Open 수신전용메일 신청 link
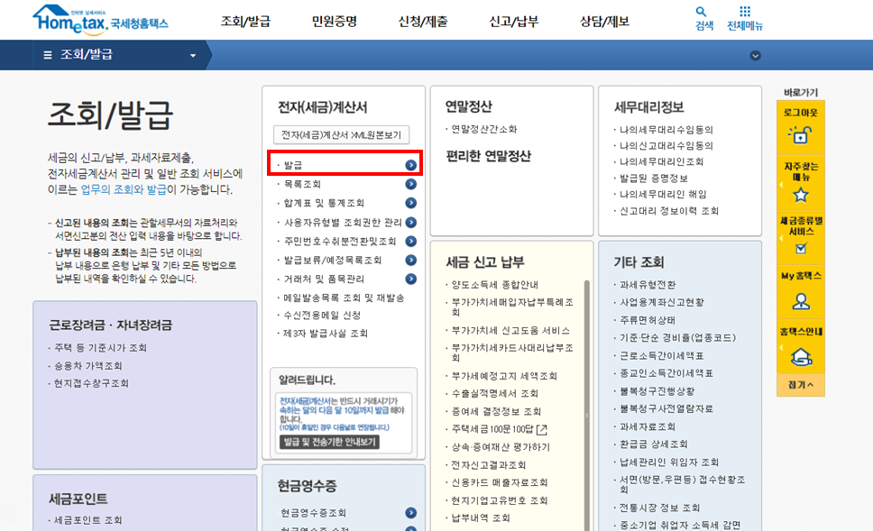This screenshot has width=873, height=531. (x=322, y=315)
